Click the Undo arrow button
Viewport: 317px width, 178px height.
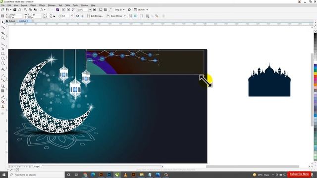point(42,10)
